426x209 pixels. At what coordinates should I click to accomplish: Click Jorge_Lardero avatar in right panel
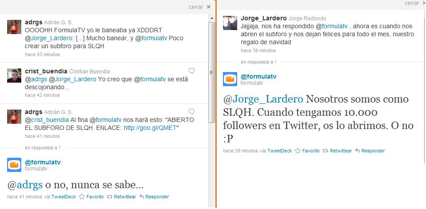pos(230,23)
